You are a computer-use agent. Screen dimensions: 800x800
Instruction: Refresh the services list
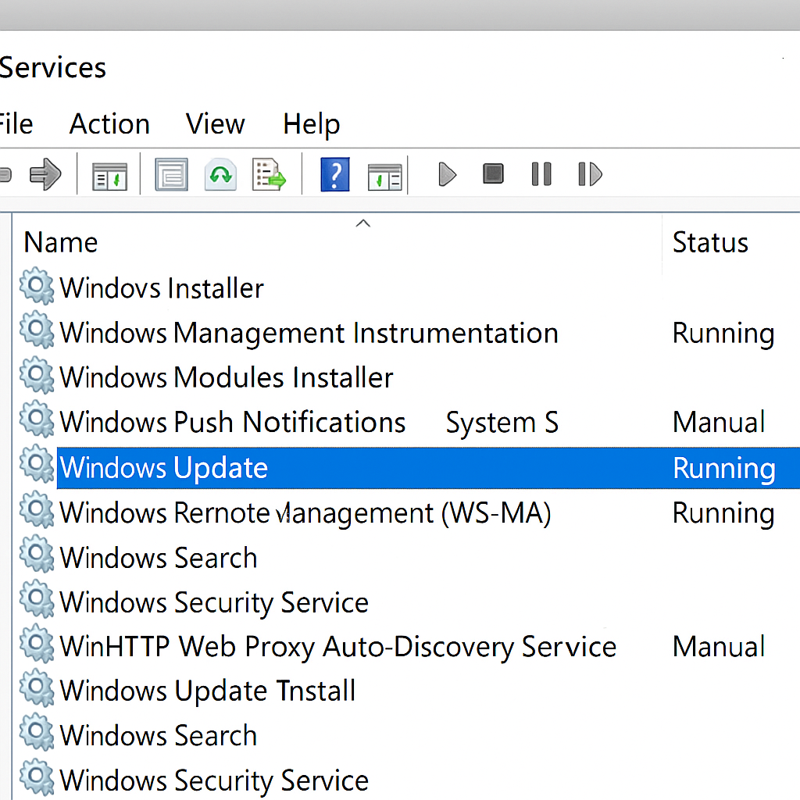[220, 174]
